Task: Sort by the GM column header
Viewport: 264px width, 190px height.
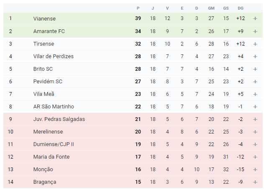Action: (211, 8)
